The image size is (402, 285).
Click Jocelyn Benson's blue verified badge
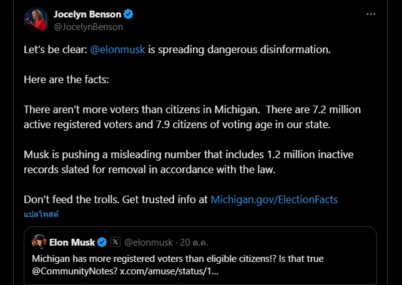[x=129, y=14]
